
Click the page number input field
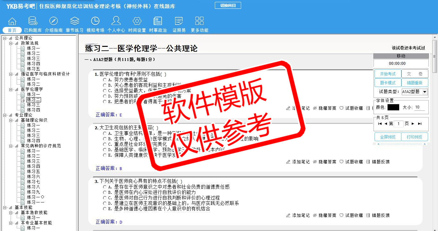(399, 124)
